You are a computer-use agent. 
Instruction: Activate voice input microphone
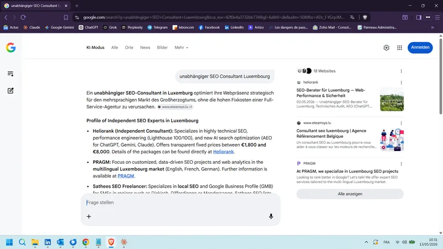pyautogui.click(x=271, y=216)
